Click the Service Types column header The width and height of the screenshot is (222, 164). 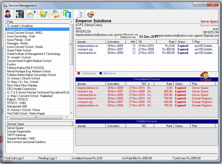(39, 124)
